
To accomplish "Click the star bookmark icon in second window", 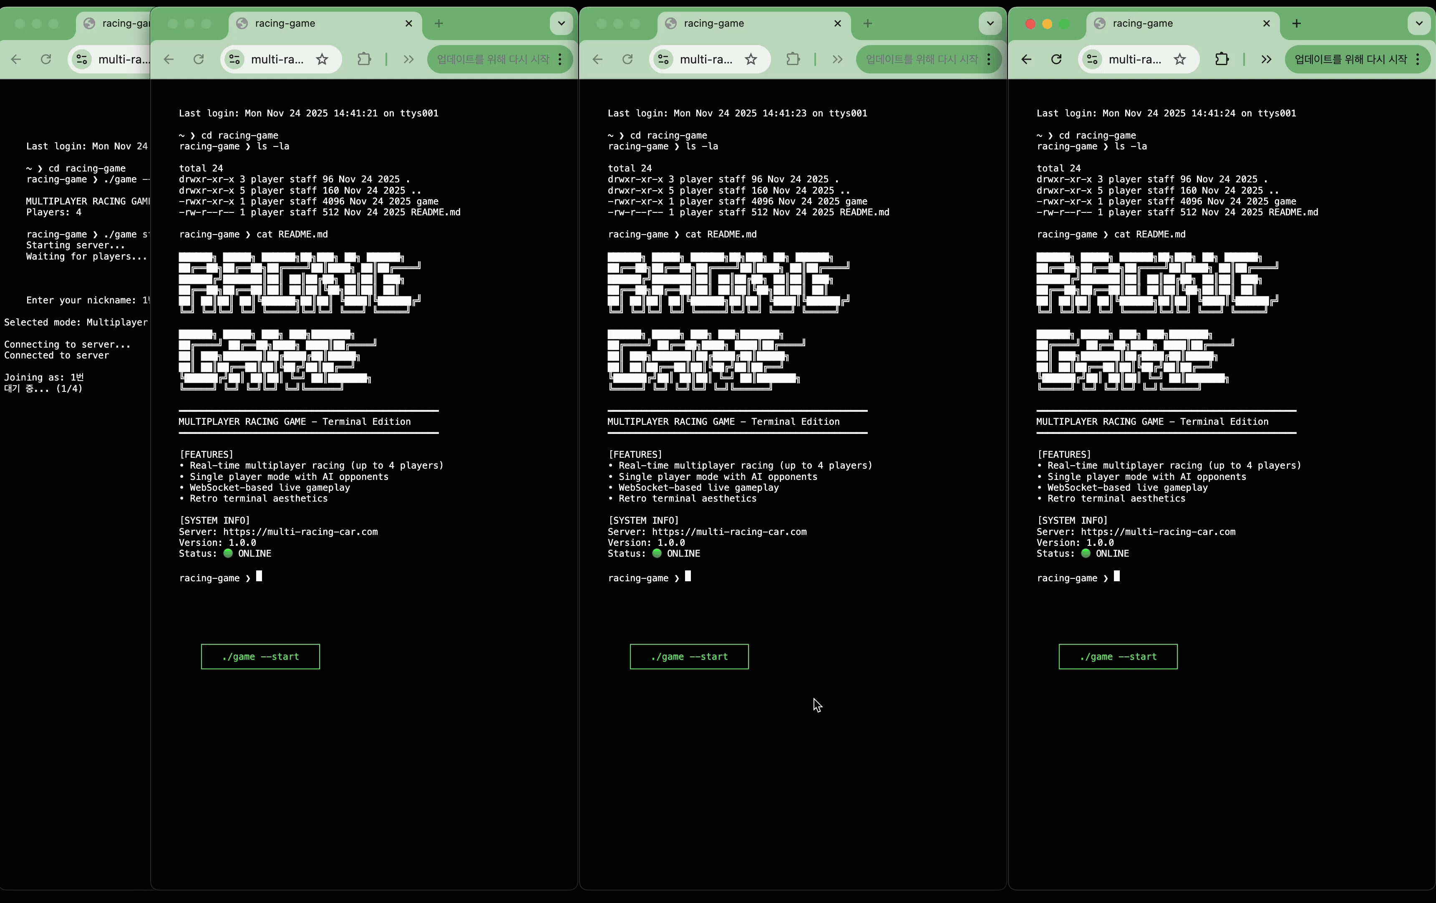I will (x=322, y=59).
